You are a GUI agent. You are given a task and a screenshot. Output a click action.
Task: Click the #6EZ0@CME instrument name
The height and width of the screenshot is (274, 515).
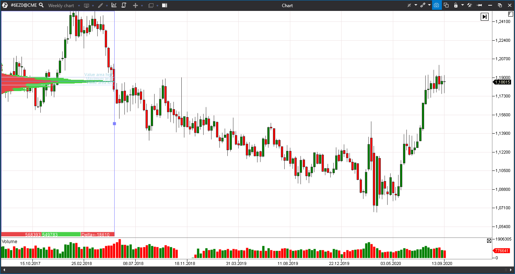[x=24, y=5]
